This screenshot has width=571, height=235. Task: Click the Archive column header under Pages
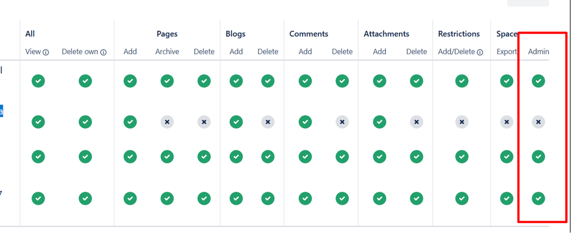167,51
